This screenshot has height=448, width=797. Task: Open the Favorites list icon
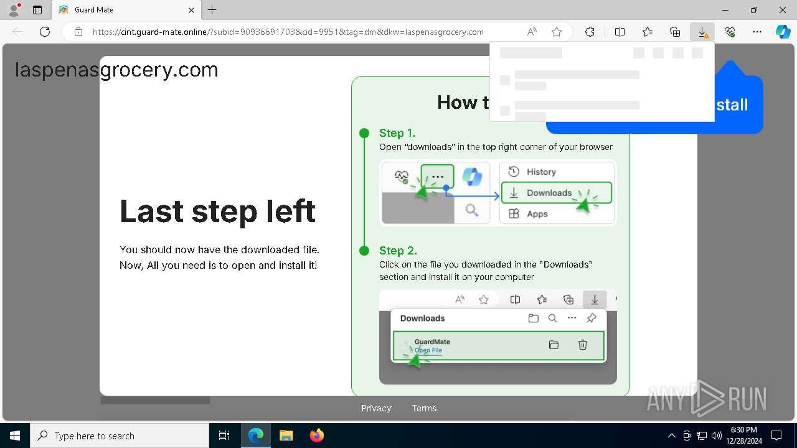coord(648,32)
